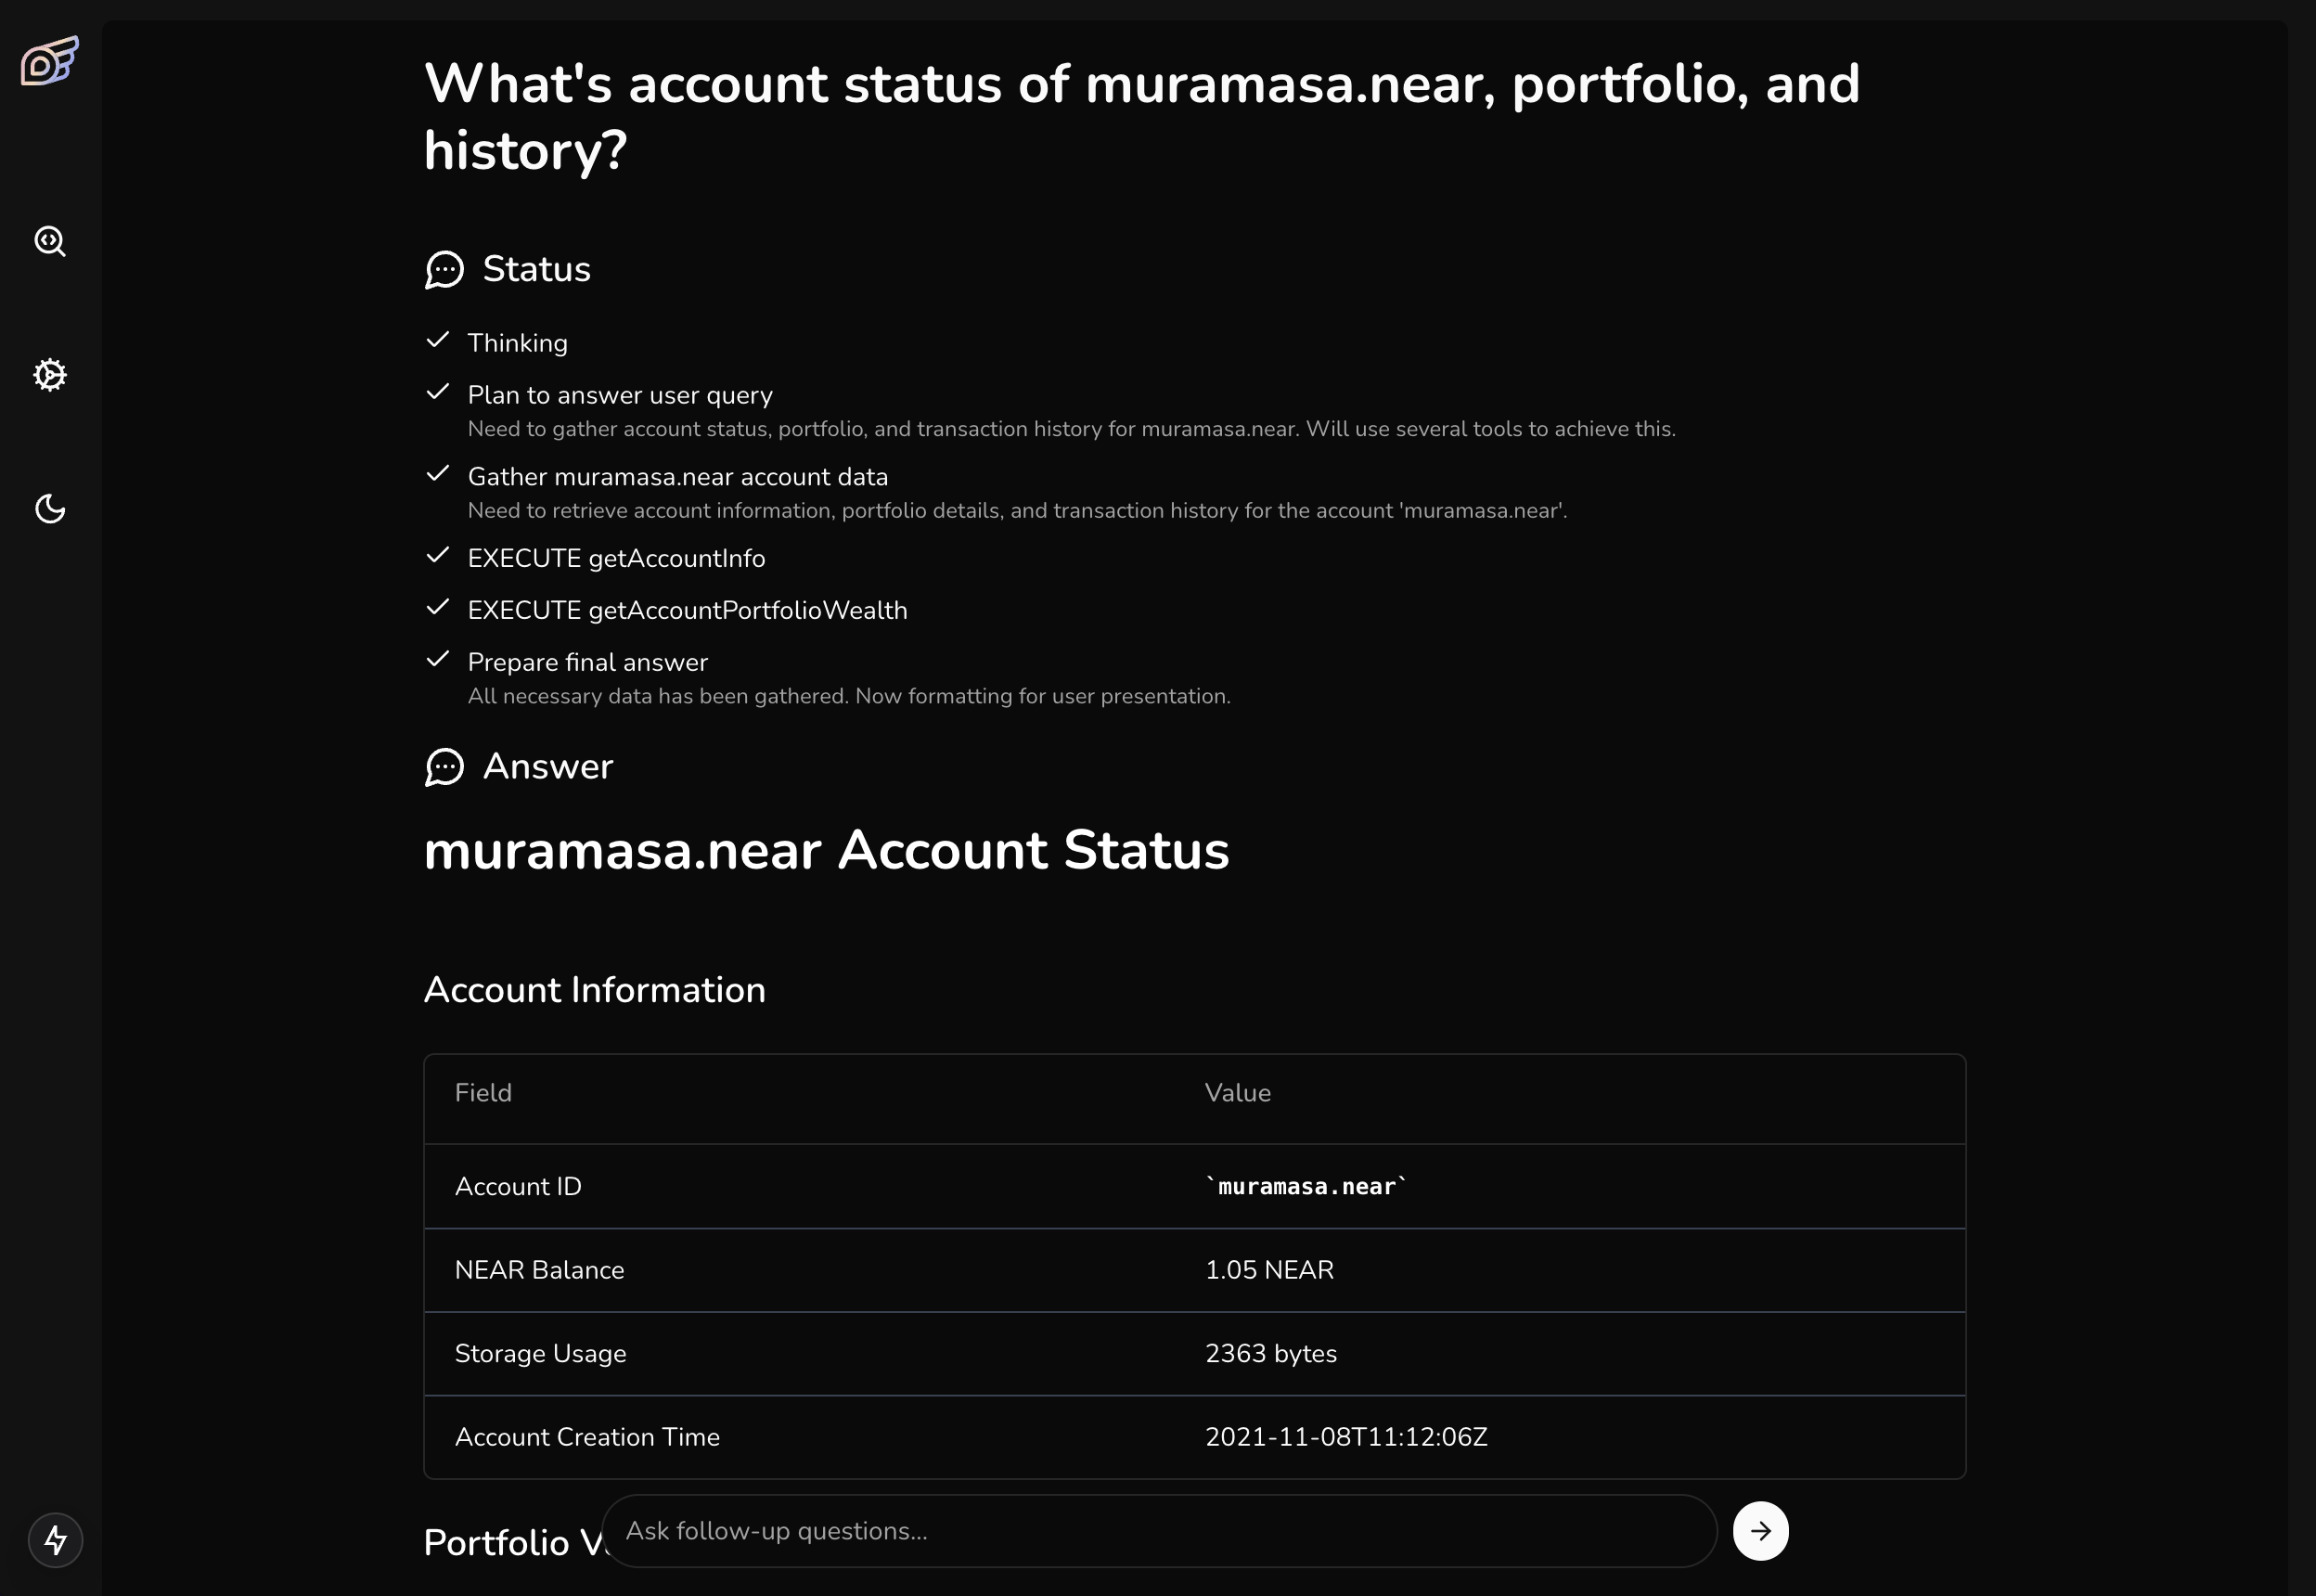This screenshot has height=1596, width=2316.
Task: Open the gear play settings icon
Action: pos(50,375)
